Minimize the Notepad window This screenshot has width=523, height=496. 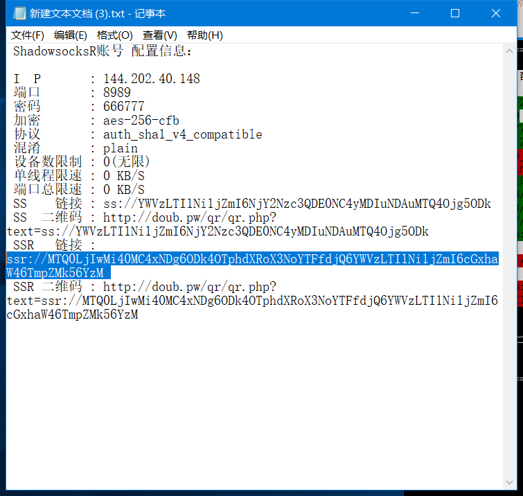[415, 13]
